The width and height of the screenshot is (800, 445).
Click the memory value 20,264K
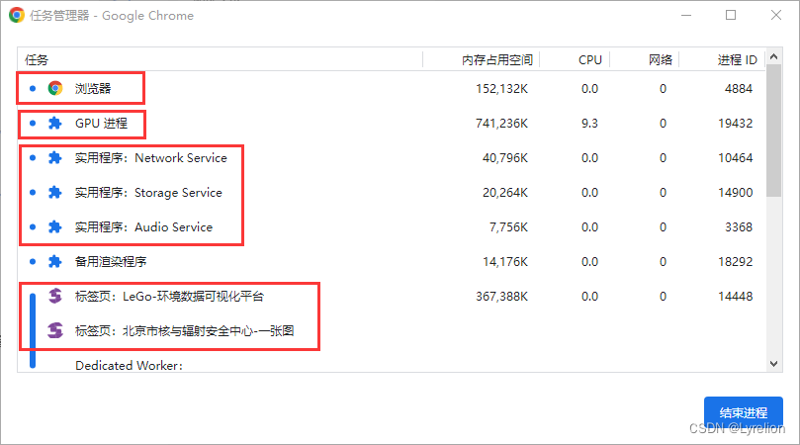coord(505,193)
